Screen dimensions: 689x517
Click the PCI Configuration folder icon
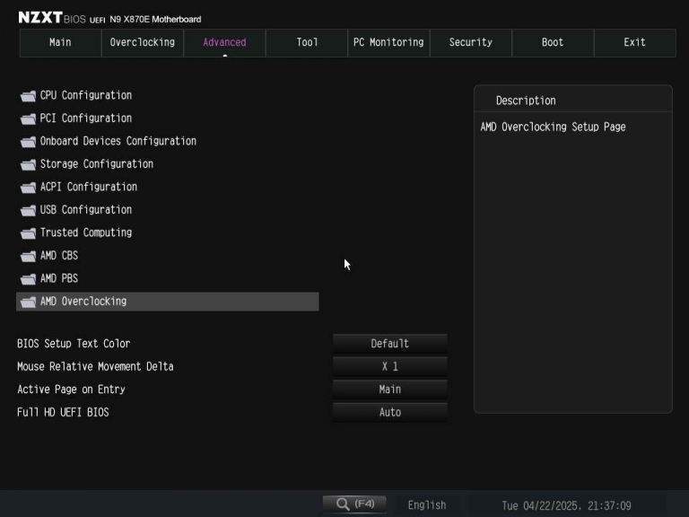[x=28, y=118]
